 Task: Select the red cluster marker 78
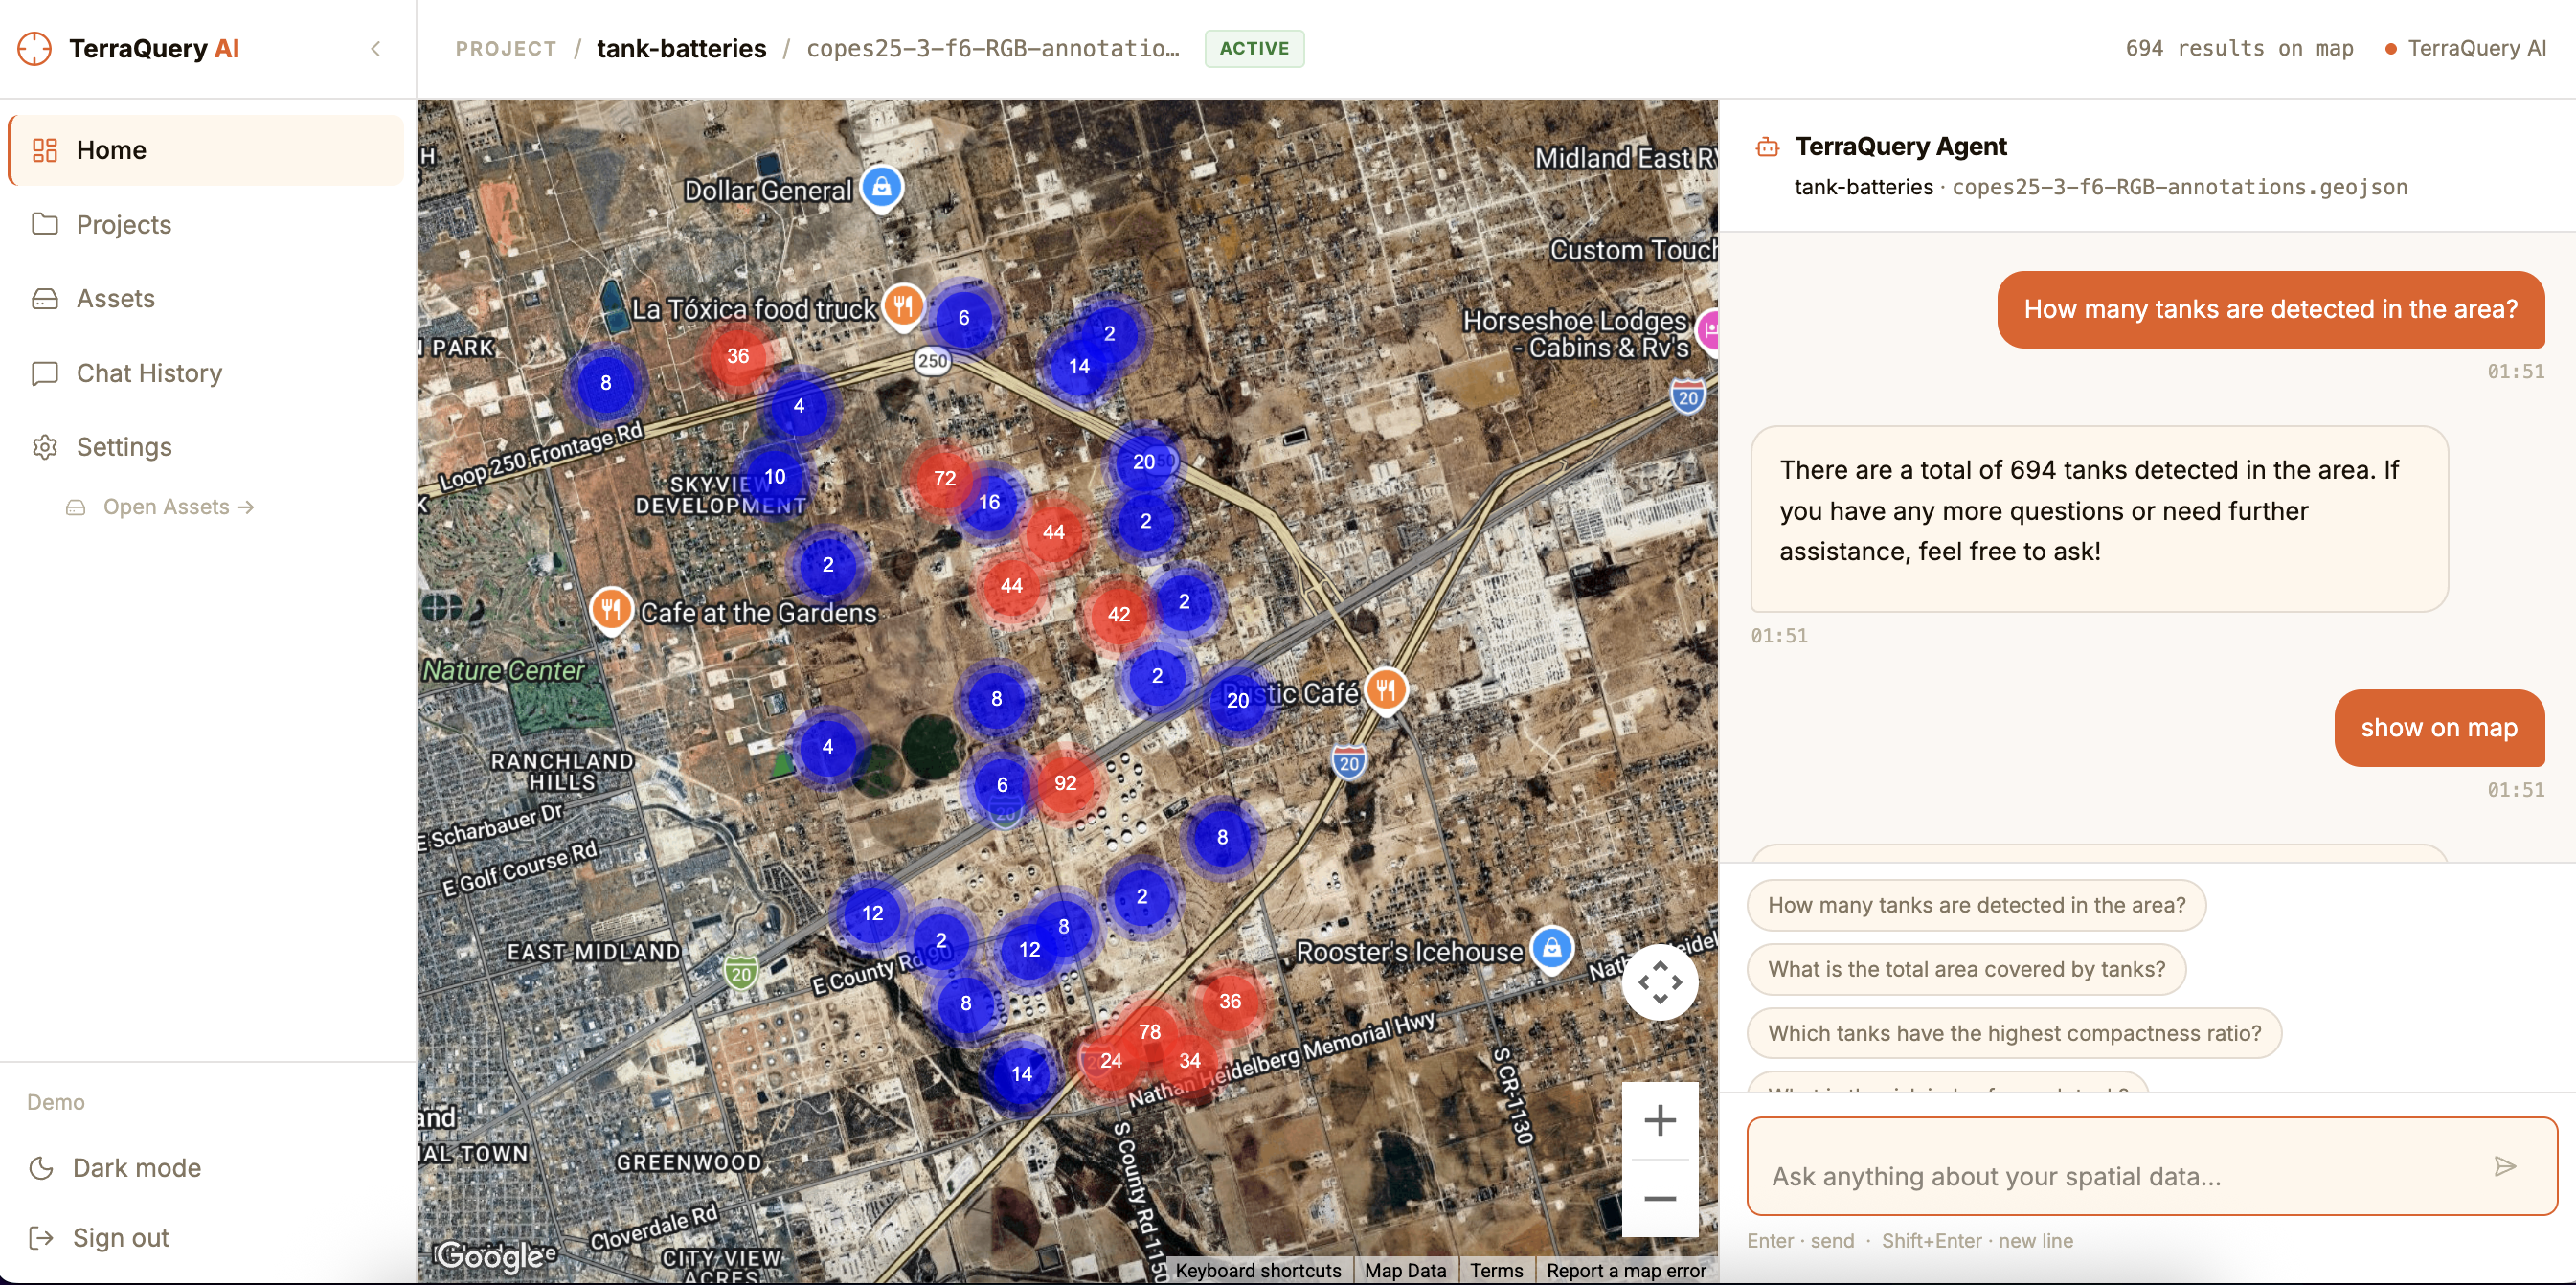click(1149, 1031)
